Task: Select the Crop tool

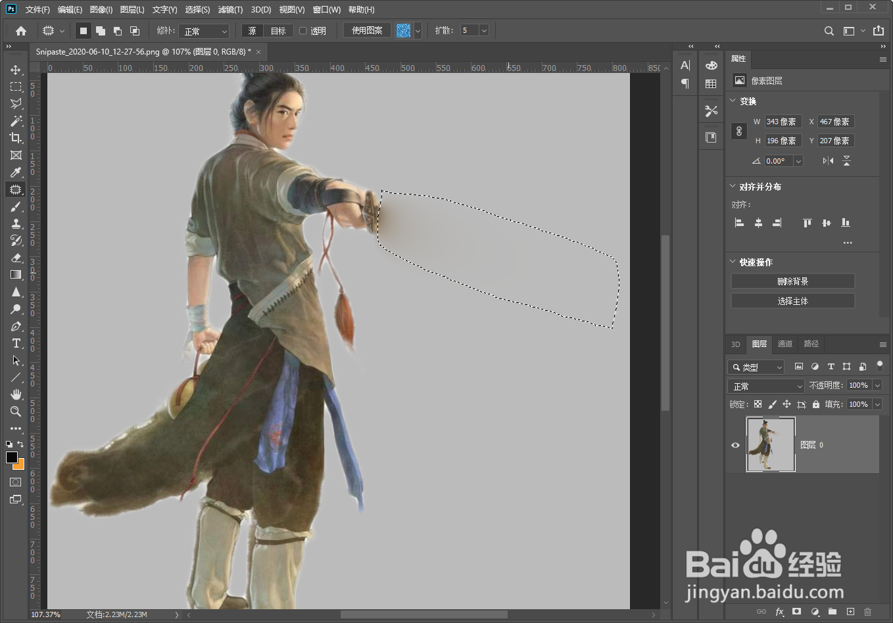Action: pyautogui.click(x=16, y=138)
